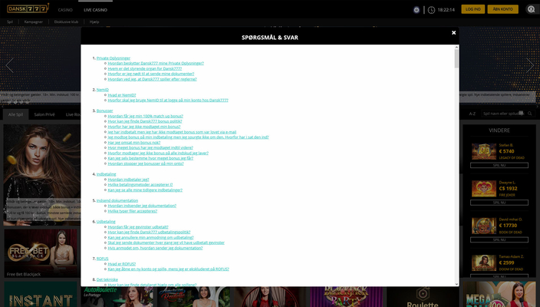This screenshot has height=307, width=540.
Task: Open the Roulette game tile at the bottom
Action: (x=423, y=297)
